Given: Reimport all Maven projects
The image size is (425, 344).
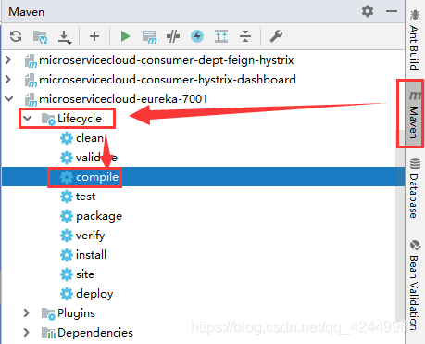Looking at the screenshot, I should (x=16, y=36).
